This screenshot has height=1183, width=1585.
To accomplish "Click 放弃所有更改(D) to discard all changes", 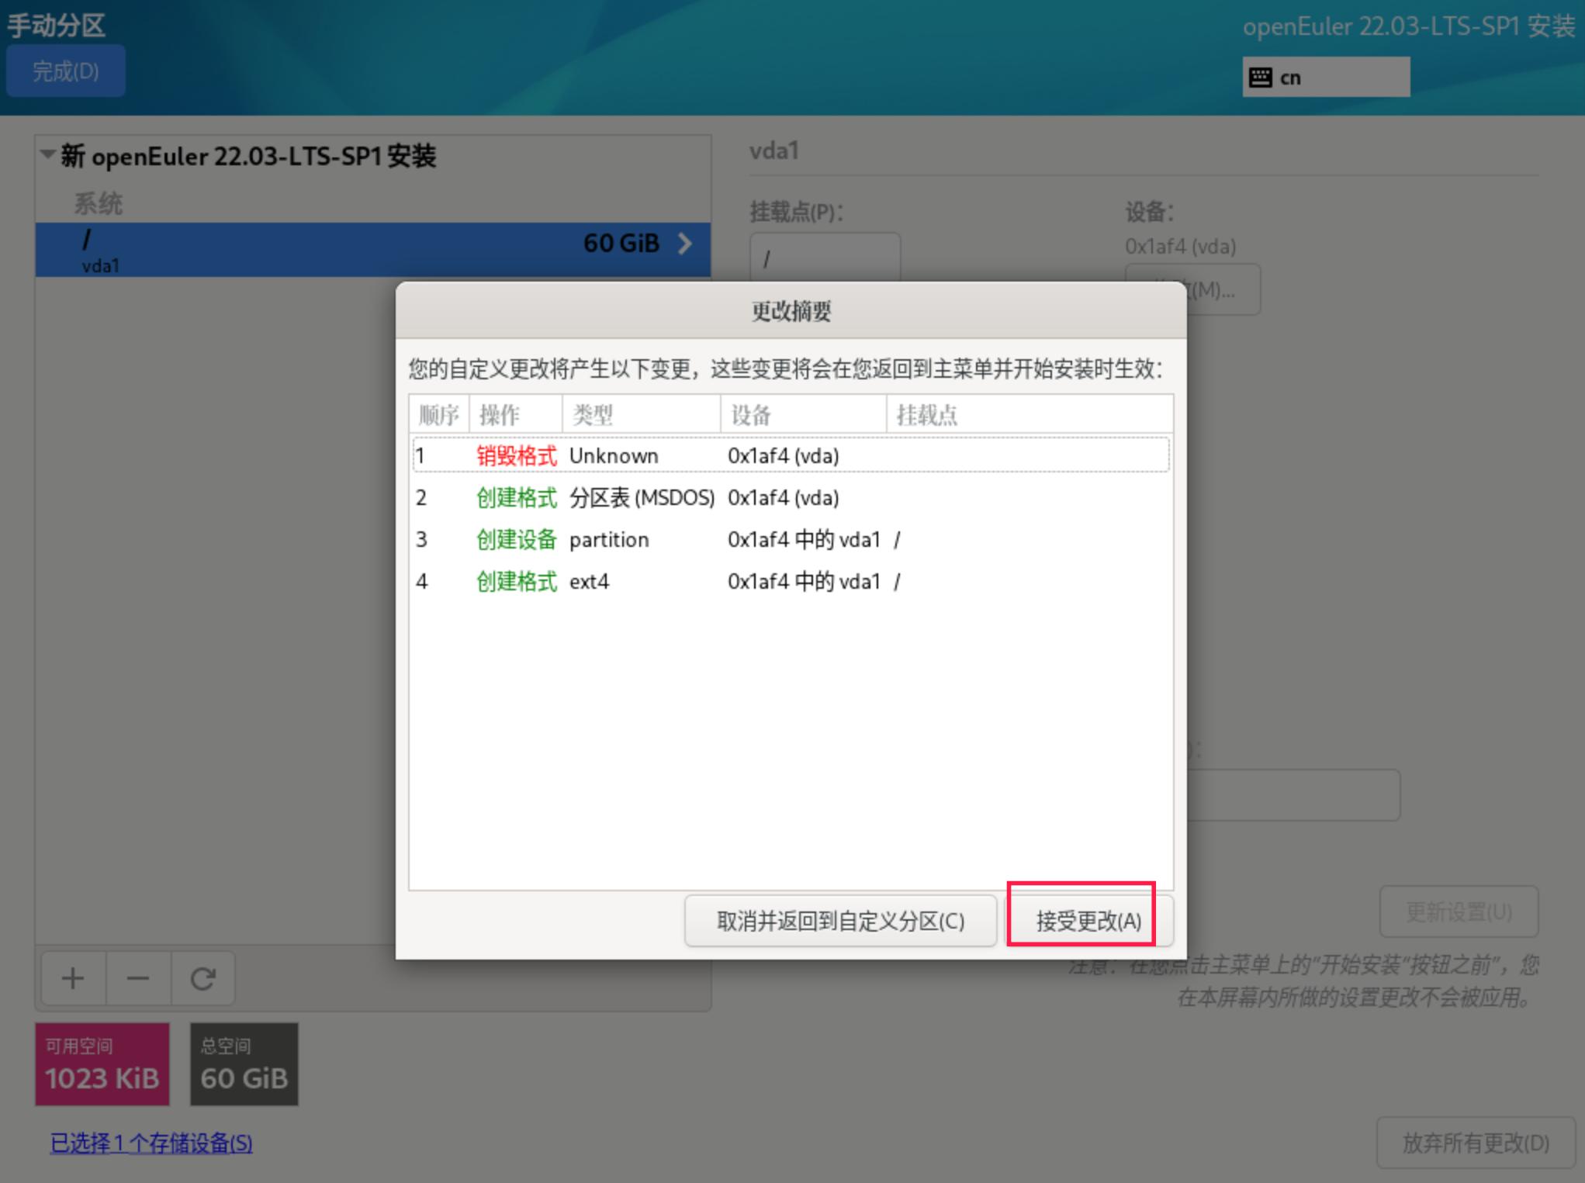I will tap(1473, 1141).
